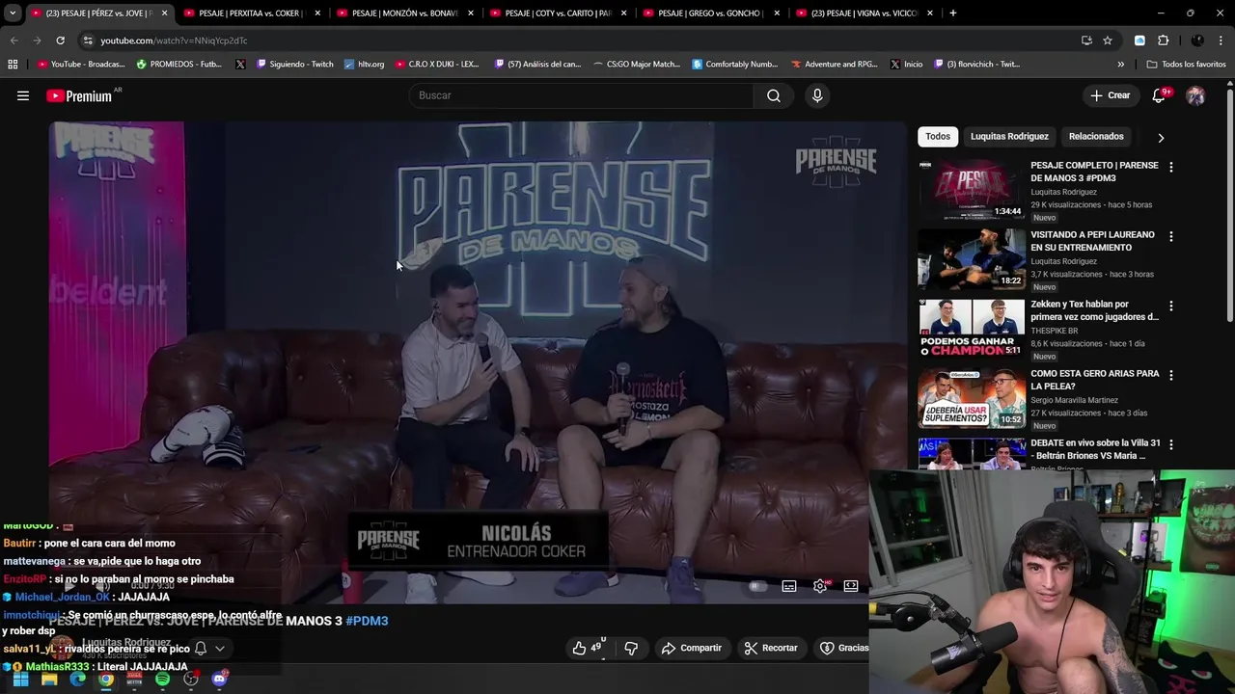Click the page vertical scrollbar
The image size is (1235, 694).
pyautogui.click(x=1230, y=207)
